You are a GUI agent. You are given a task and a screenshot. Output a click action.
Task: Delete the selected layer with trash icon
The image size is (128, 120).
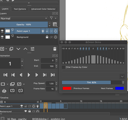(55, 49)
